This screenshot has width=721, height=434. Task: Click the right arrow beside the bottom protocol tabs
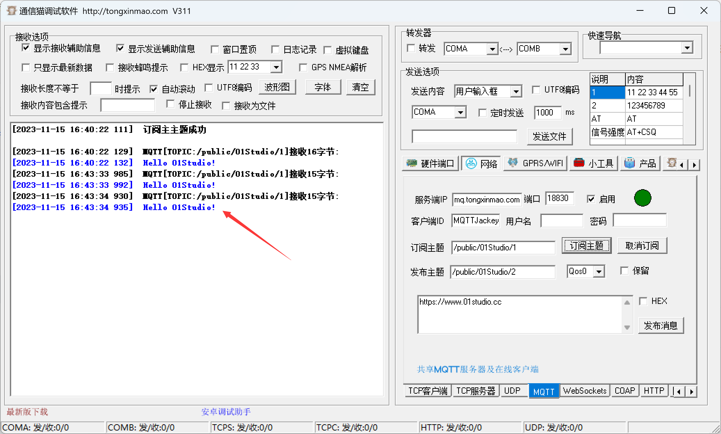pyautogui.click(x=691, y=391)
